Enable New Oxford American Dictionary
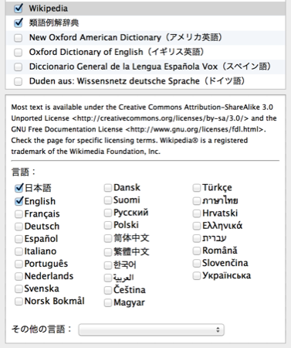The height and width of the screenshot is (348, 291). point(18,38)
